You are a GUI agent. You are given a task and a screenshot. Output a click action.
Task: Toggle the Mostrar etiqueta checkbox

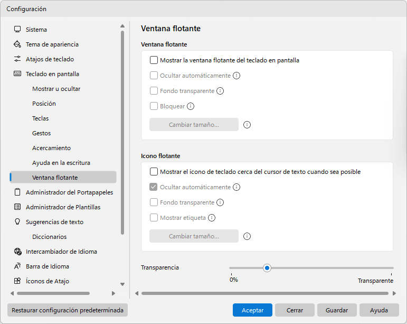pyautogui.click(x=154, y=218)
